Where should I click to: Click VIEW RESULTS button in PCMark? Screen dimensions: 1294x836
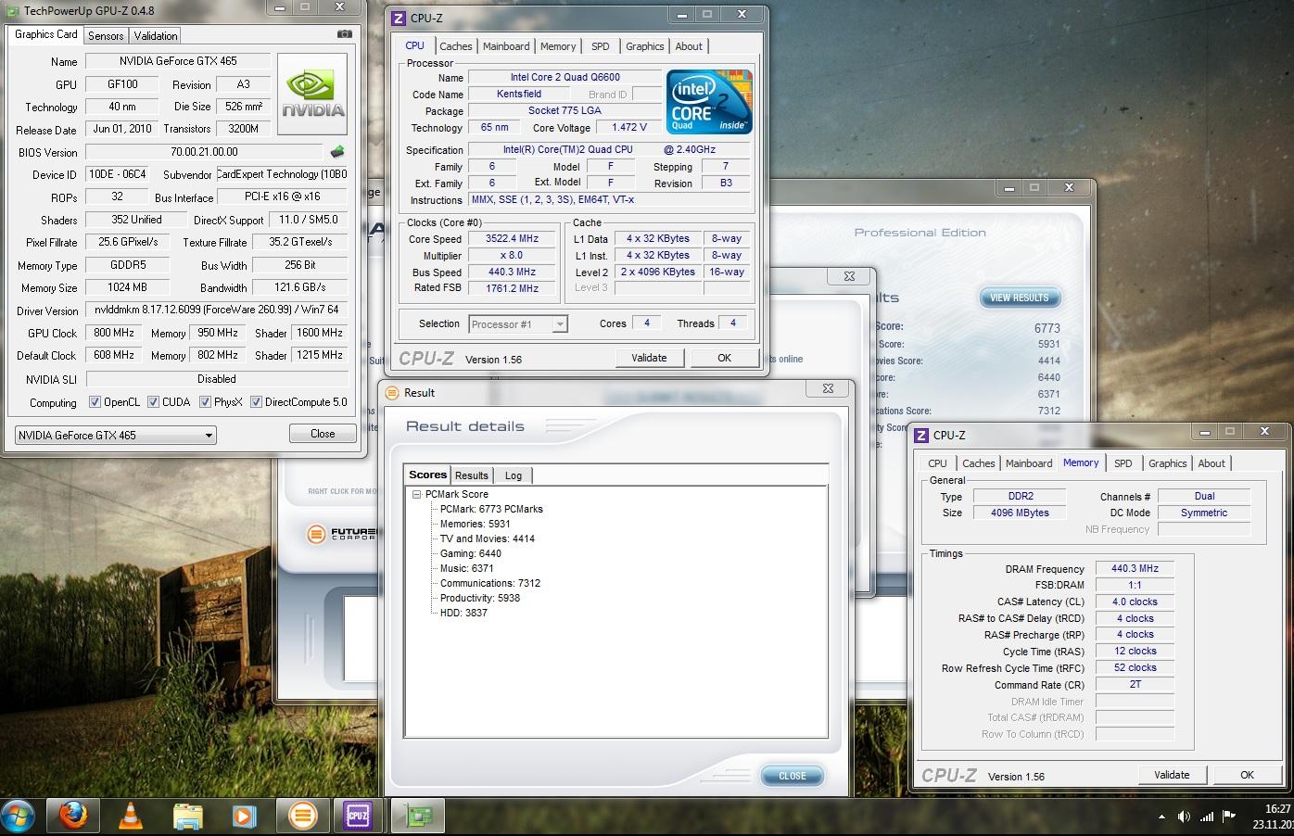1019,298
